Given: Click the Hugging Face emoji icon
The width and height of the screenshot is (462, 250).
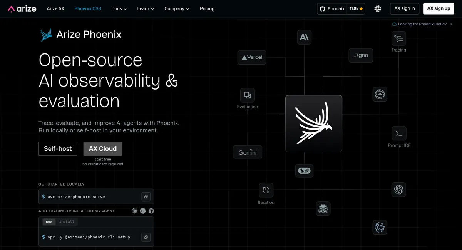Looking at the screenshot, I should 323,209.
